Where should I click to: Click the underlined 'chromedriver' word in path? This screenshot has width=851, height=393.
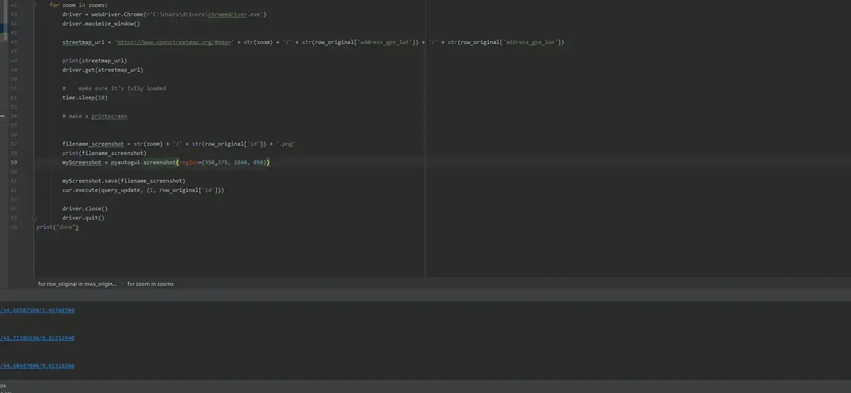coord(228,15)
